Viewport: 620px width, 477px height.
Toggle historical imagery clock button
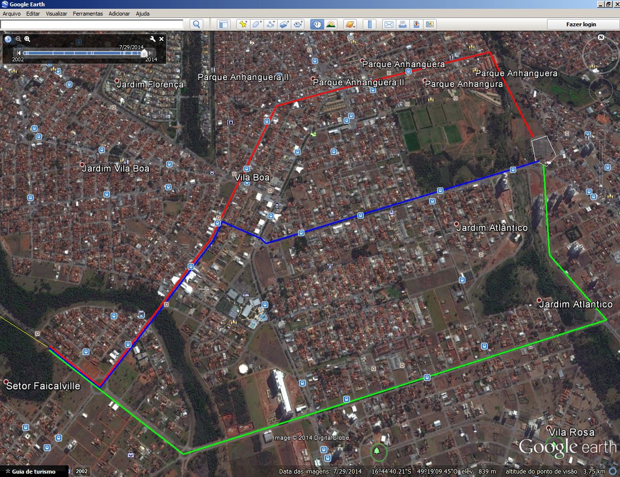pos(317,24)
